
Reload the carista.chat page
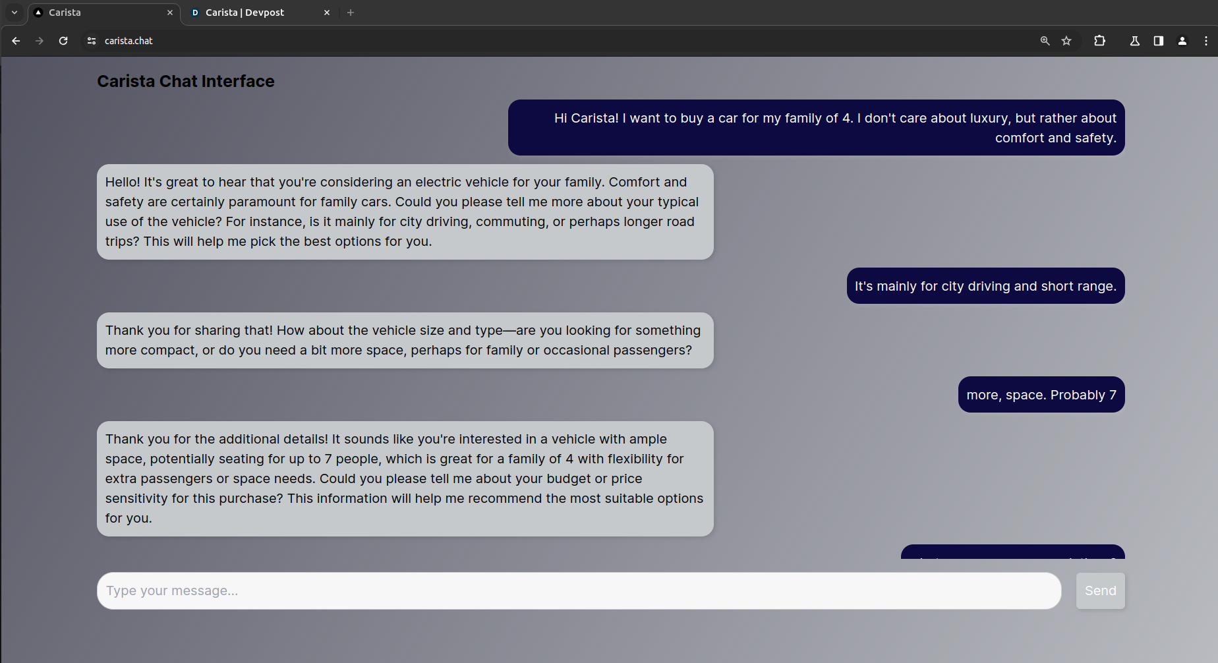(63, 41)
